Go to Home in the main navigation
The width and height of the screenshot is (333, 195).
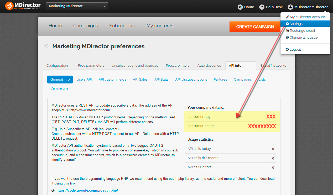(55, 26)
